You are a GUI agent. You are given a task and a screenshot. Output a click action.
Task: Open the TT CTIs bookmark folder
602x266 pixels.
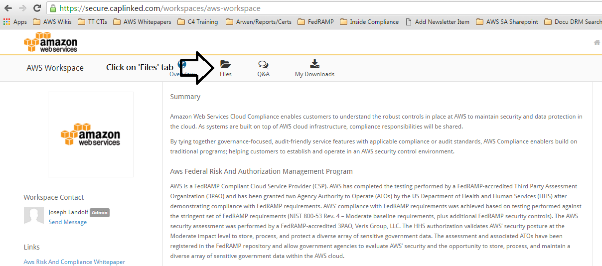point(92,22)
